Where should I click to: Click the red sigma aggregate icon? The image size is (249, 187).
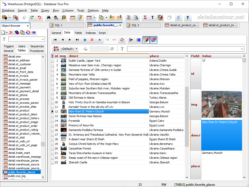coord(145,18)
